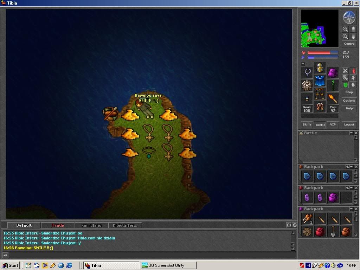The width and height of the screenshot is (360, 270).
Task: Click the teal amulet on the ground
Action: [x=149, y=152]
